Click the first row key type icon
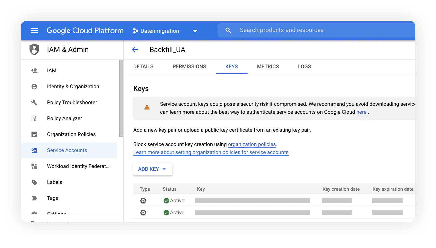 tap(143, 201)
